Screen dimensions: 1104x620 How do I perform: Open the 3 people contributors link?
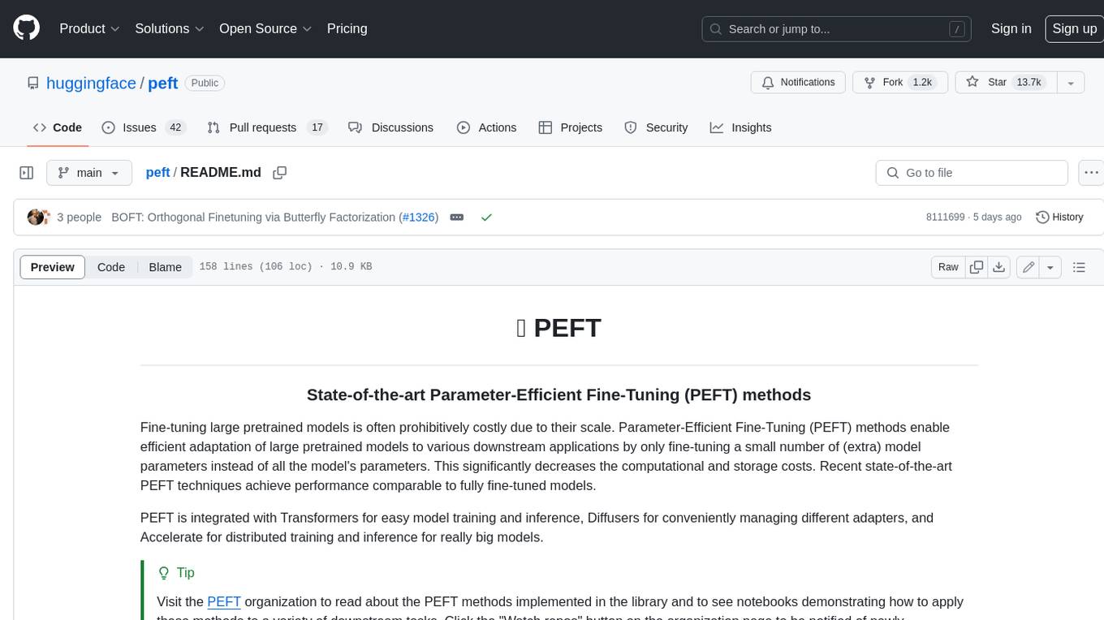(79, 217)
